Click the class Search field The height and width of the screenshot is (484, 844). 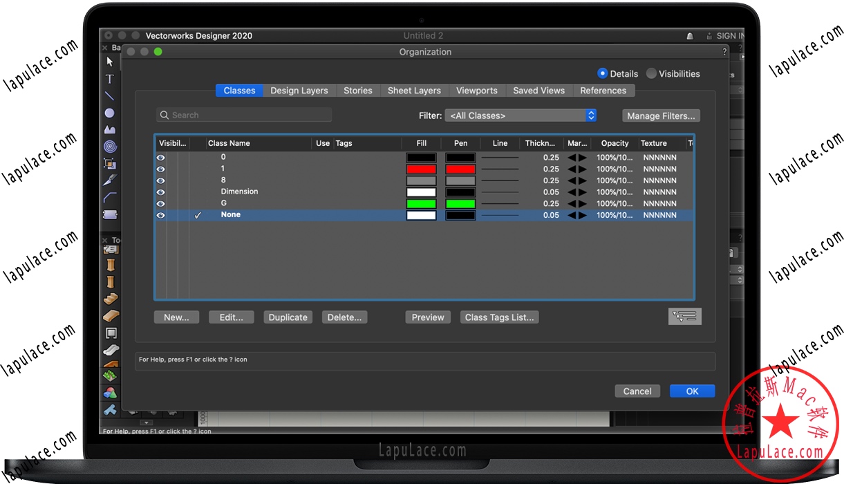click(244, 115)
